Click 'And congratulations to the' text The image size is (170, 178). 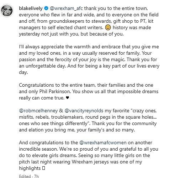point(48,142)
